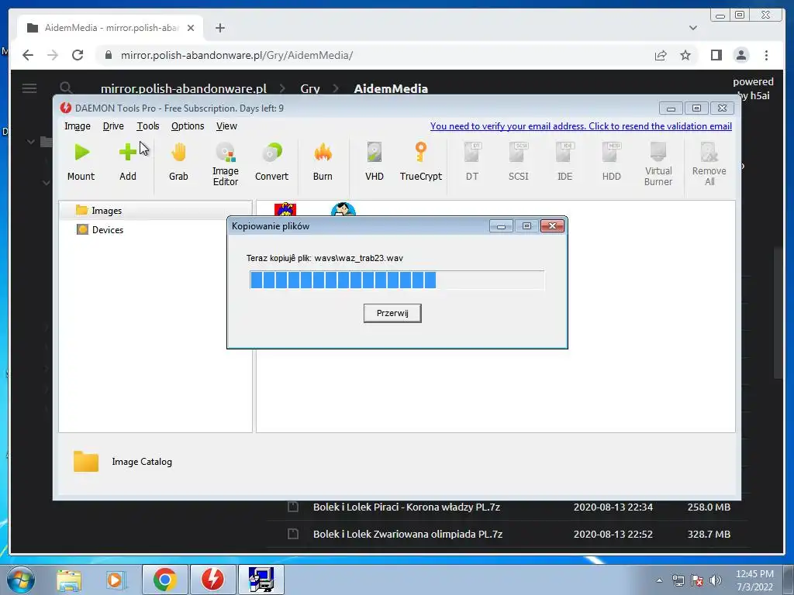Select the Grab disc tool
The width and height of the screenshot is (794, 595).
tap(178, 162)
